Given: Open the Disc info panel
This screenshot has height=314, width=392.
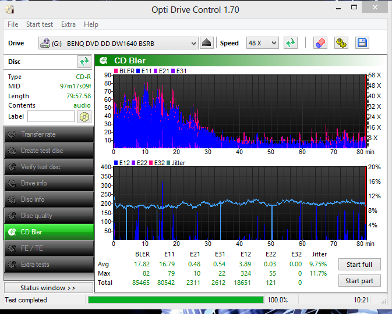Looking at the screenshot, I should click(49, 199).
